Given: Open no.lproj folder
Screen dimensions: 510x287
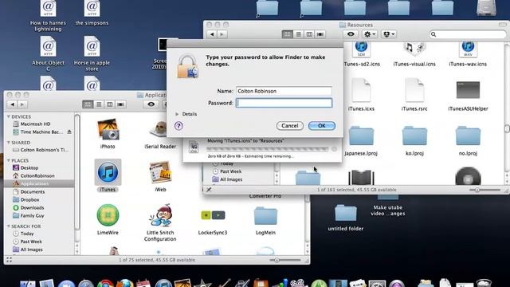Looking at the screenshot, I should tap(468, 136).
